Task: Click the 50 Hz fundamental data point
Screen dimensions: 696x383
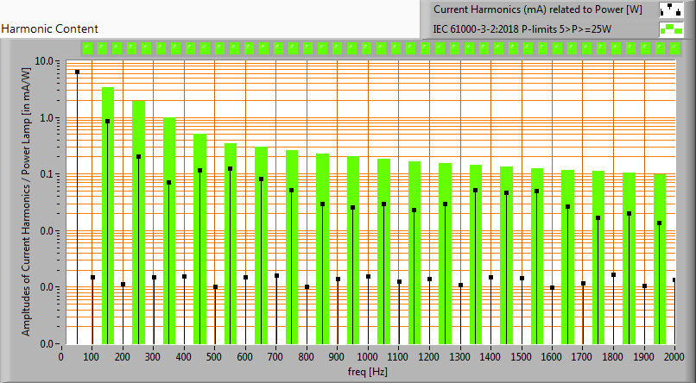Action: (77, 72)
